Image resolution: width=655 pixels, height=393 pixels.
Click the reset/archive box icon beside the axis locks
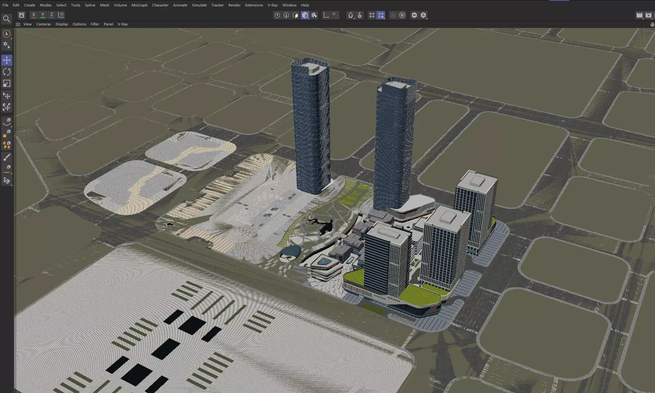[21, 15]
